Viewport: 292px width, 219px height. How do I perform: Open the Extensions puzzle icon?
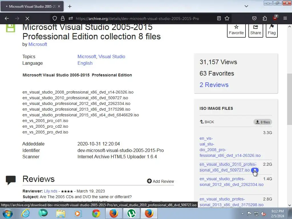[265, 18]
